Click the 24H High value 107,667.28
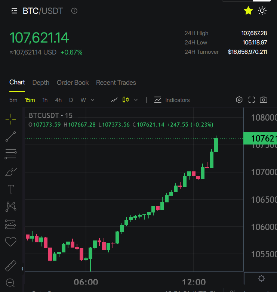The width and height of the screenshot is (277, 292). click(x=254, y=33)
